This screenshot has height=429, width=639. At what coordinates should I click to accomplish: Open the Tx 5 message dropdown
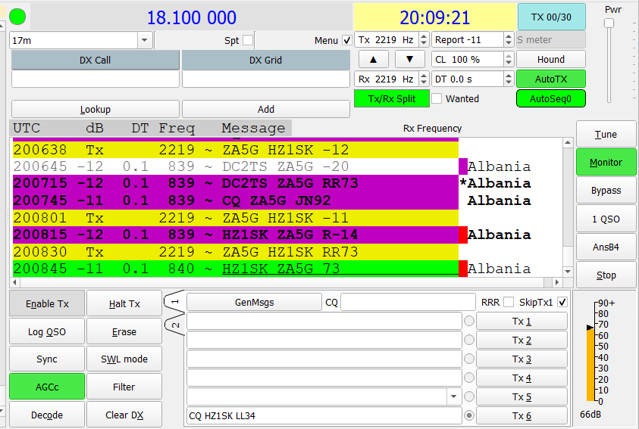click(453, 396)
